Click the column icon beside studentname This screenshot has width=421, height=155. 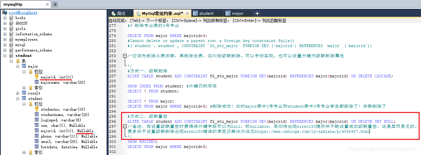click(x=37, y=115)
